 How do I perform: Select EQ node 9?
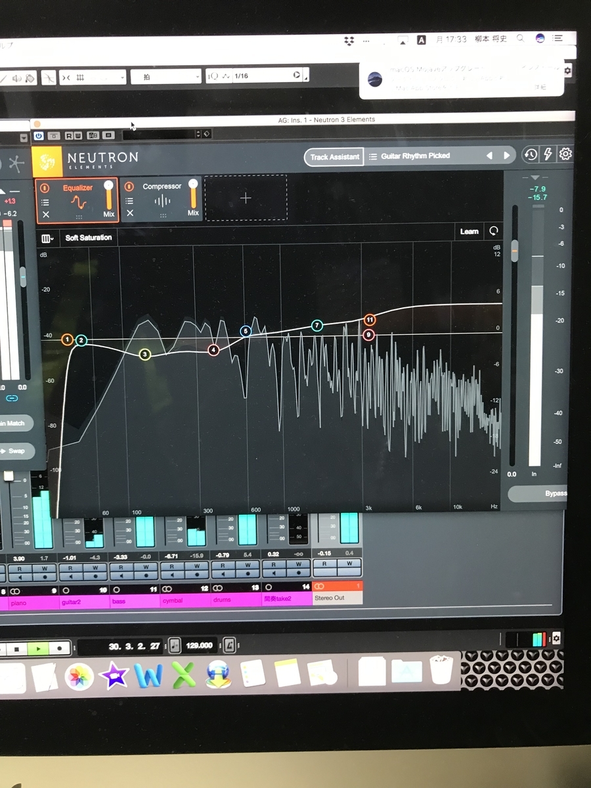click(x=369, y=335)
